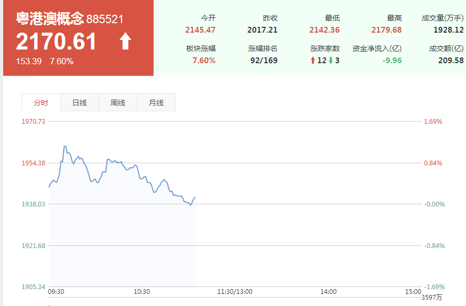The width and height of the screenshot is (466, 306).
Task: Click the -0.00% axis label
Action: click(x=434, y=204)
